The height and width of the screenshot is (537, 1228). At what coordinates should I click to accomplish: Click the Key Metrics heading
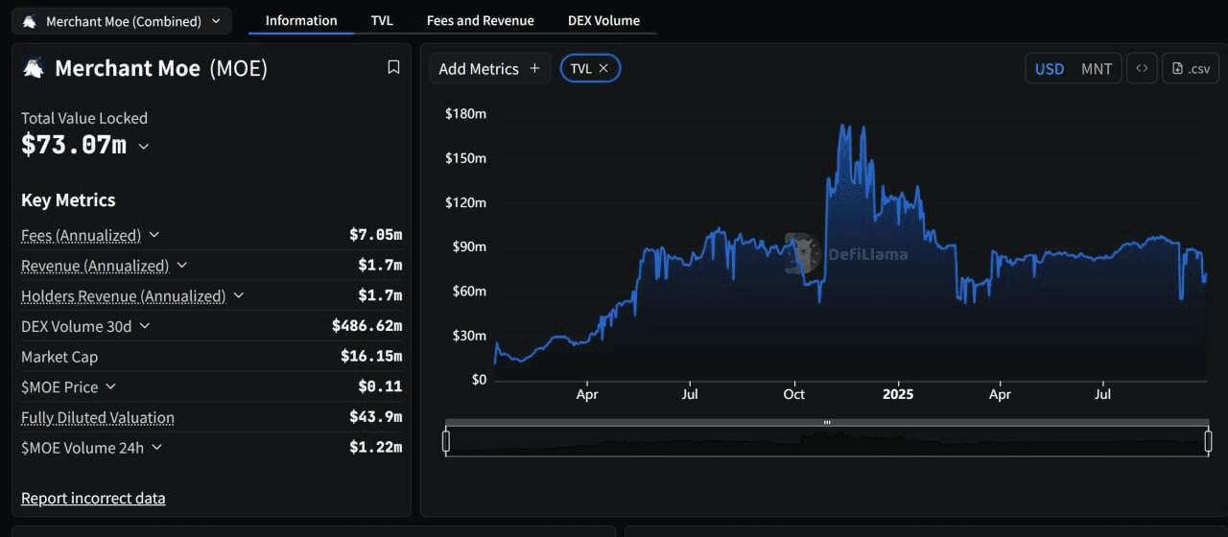(x=68, y=199)
